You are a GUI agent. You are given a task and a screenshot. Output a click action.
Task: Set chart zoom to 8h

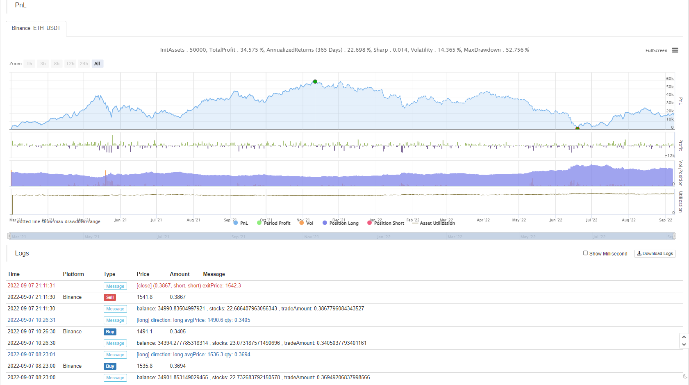57,64
